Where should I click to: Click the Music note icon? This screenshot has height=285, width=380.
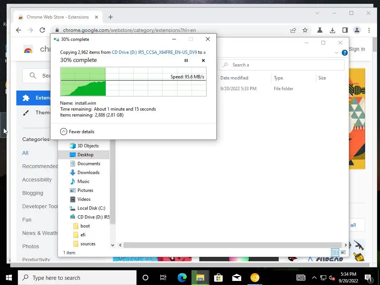pos(72,181)
